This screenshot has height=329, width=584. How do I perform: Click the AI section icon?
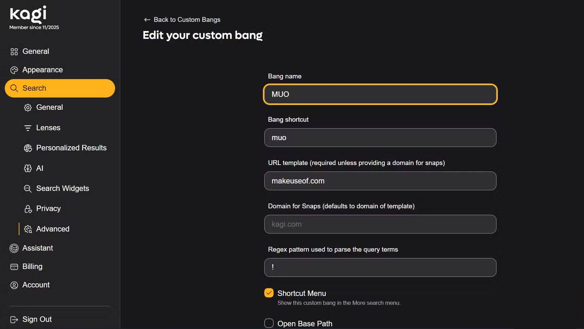[x=28, y=168]
